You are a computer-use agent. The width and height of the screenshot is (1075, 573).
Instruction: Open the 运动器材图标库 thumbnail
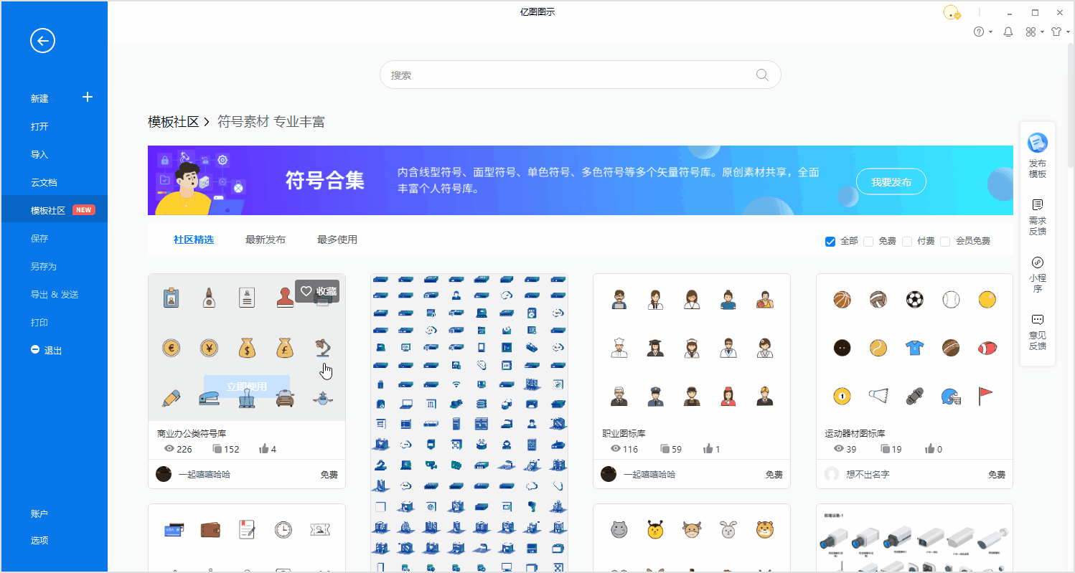(x=914, y=347)
